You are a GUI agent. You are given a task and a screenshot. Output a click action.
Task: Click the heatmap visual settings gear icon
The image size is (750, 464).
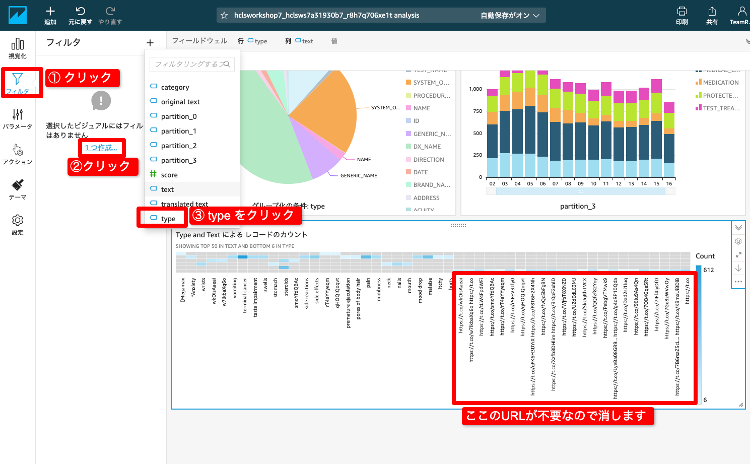(738, 241)
